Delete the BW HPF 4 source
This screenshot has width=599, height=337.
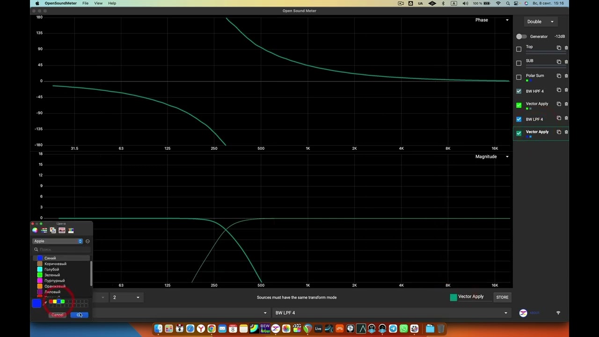[566, 90]
